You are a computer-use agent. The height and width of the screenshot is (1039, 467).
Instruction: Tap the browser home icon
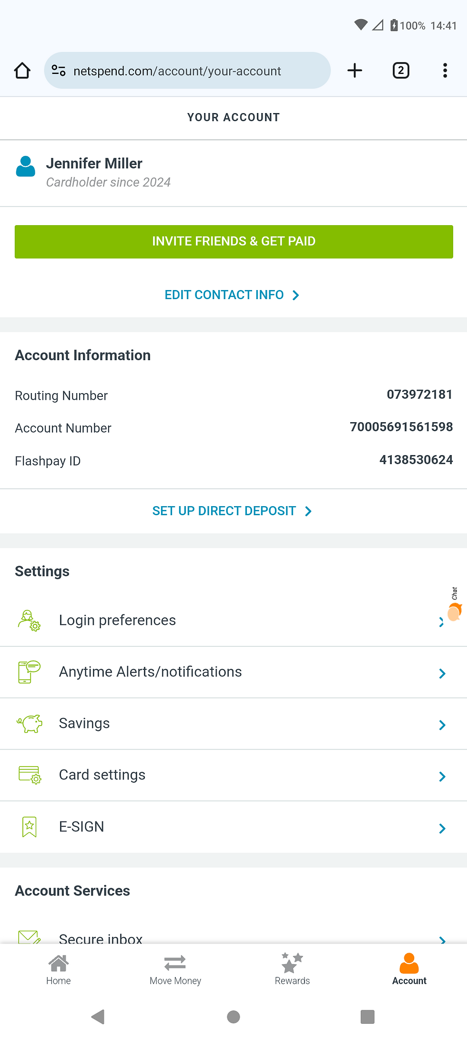22,71
